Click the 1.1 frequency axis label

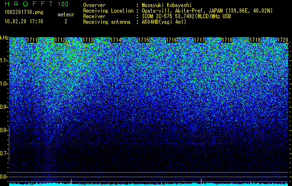coord(4,60)
